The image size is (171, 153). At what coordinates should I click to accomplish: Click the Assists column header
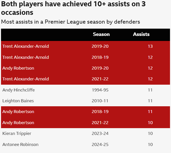(141, 34)
